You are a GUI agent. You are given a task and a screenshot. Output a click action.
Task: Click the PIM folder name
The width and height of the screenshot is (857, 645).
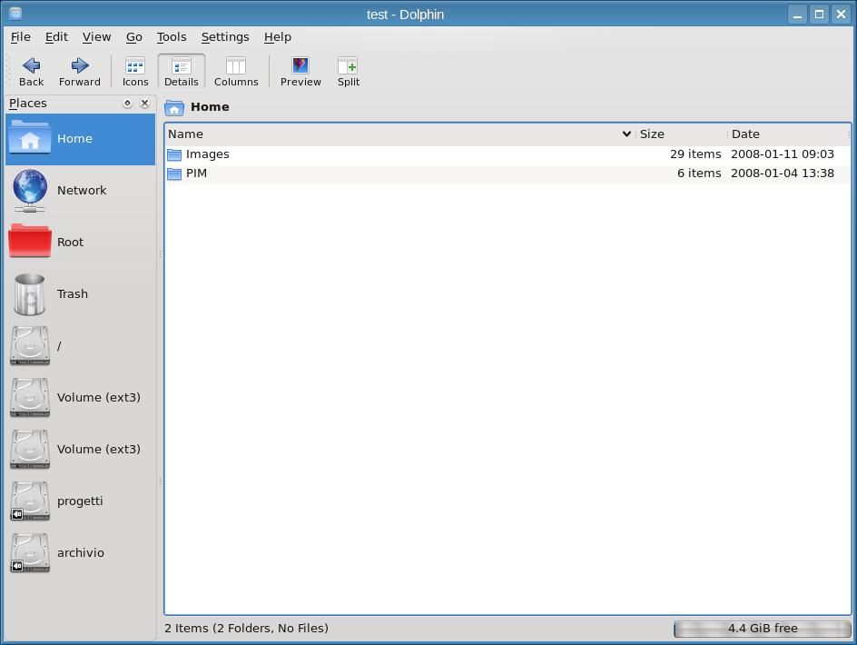196,174
